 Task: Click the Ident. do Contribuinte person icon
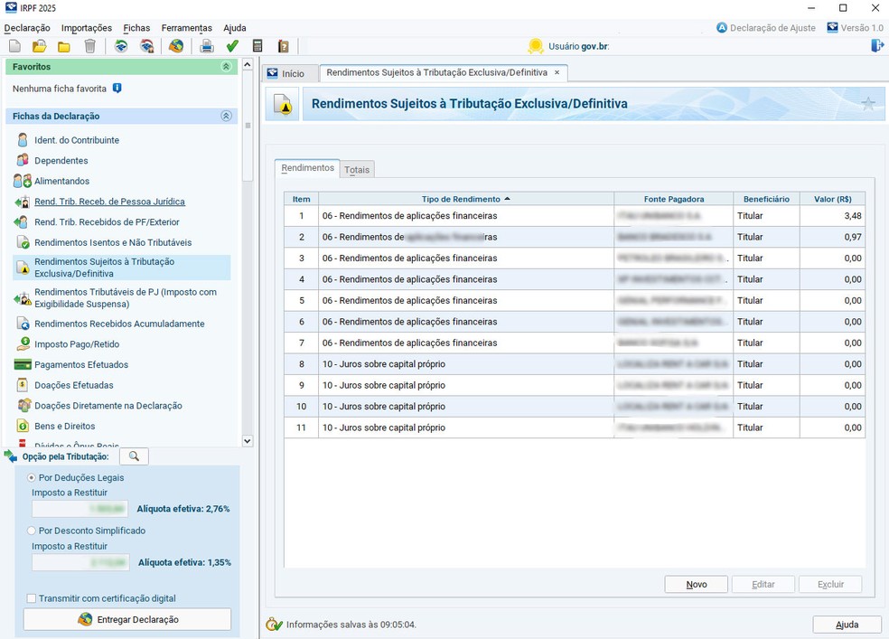pos(23,140)
